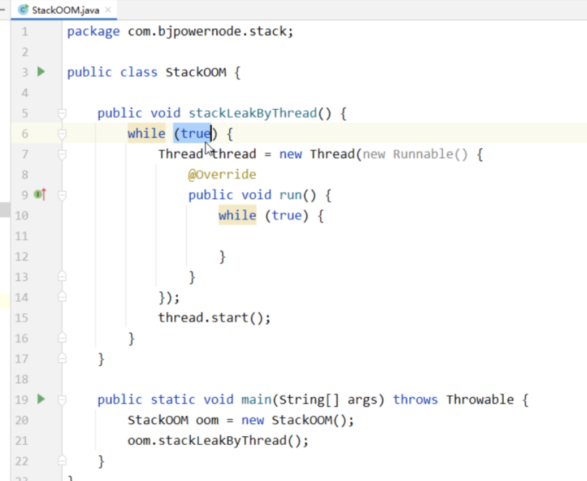Run main method via line 19 gutter arrow
The image size is (587, 481).
point(41,399)
